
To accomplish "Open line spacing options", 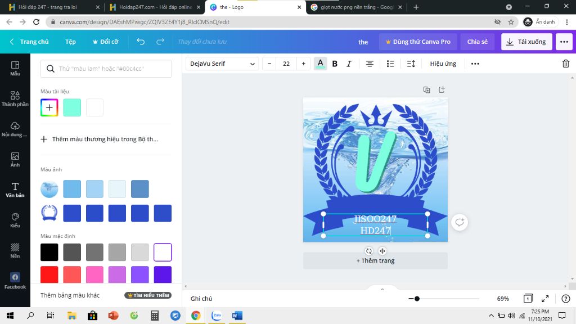I will 411,64.
